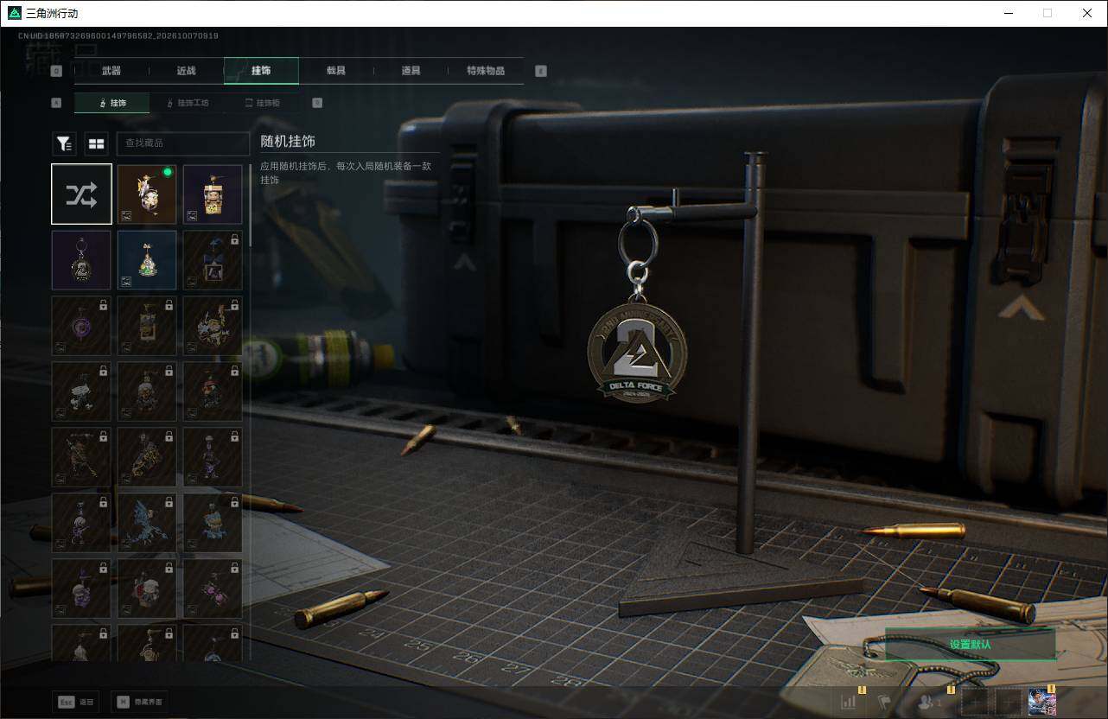1108x719 pixels.
Task: Switch grid layout view icon
Action: pyautogui.click(x=96, y=143)
